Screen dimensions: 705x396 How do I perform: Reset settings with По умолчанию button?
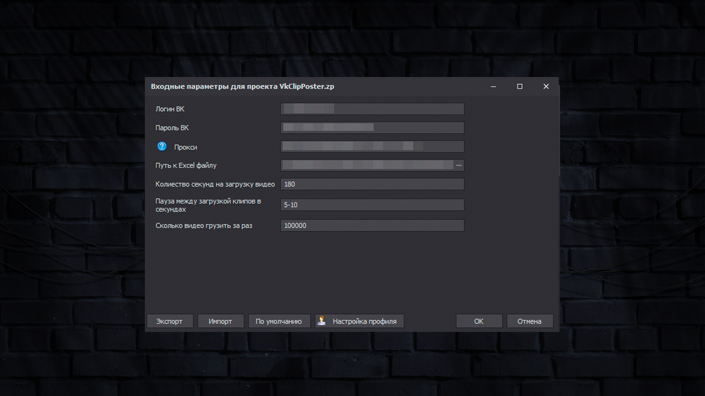click(x=279, y=321)
